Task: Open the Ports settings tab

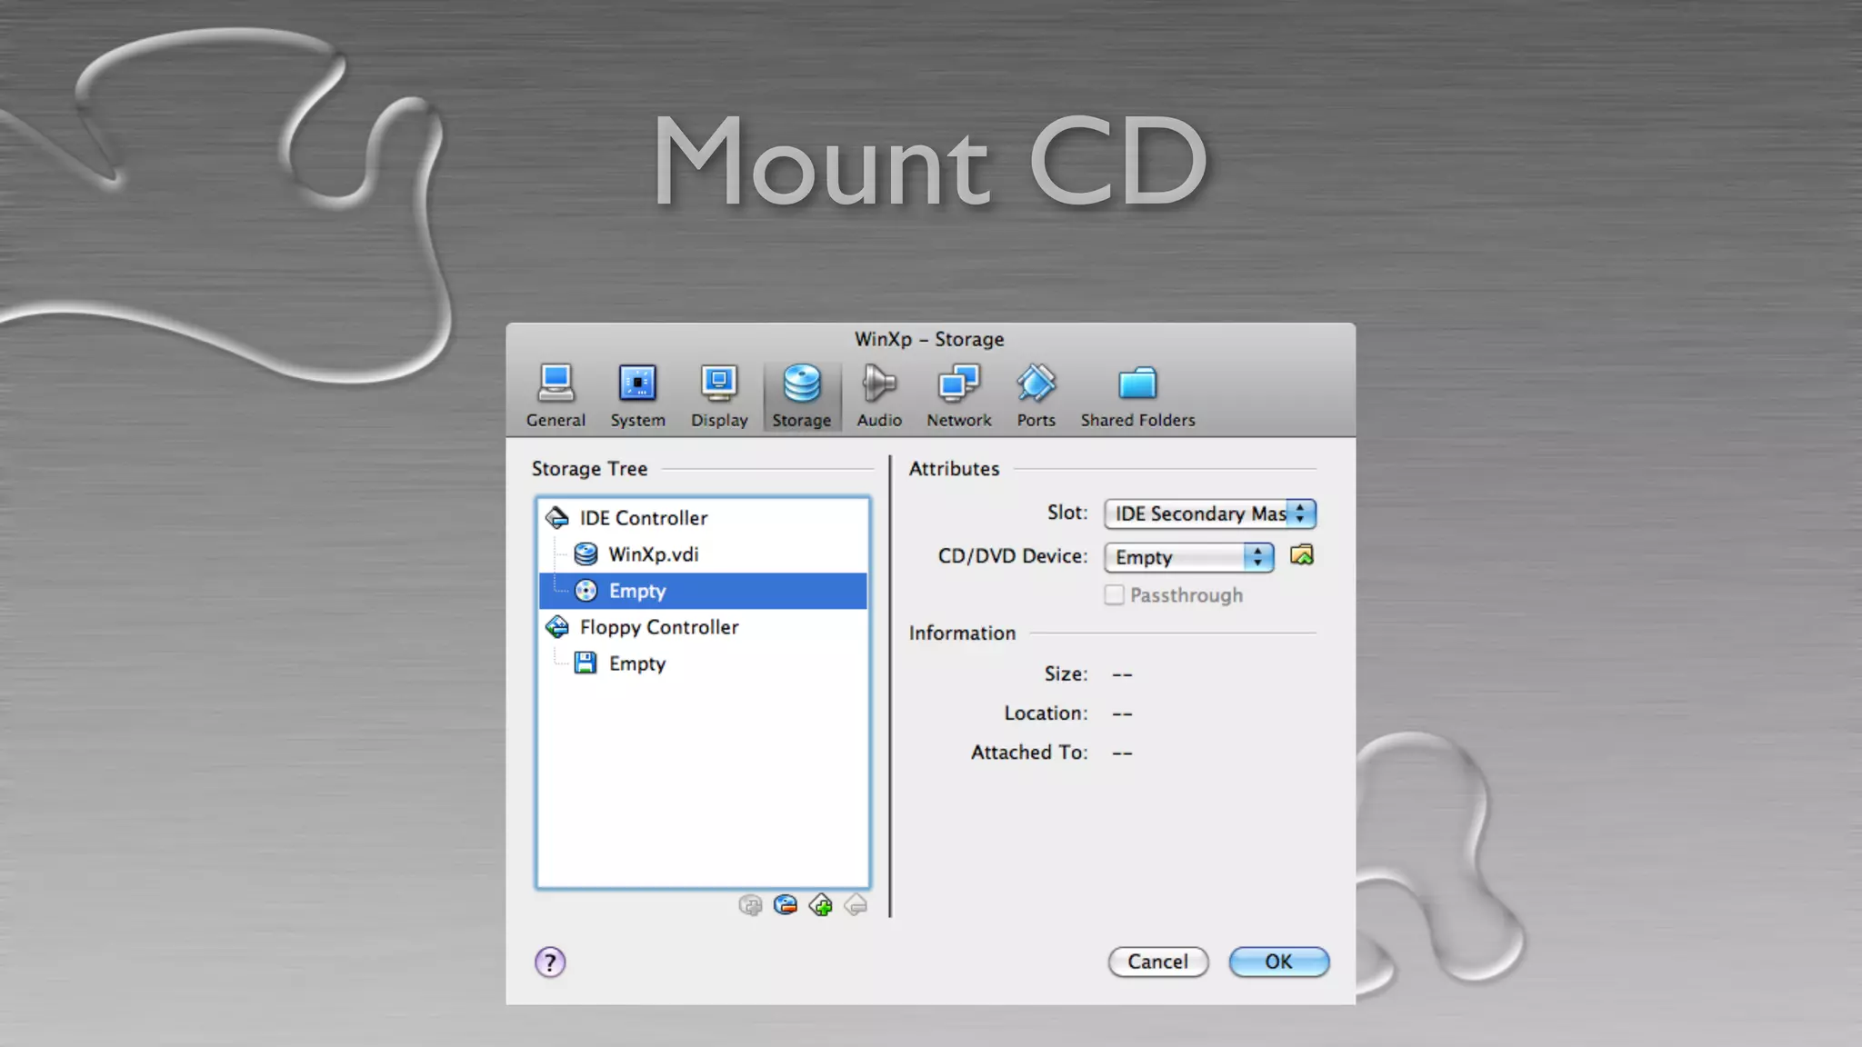Action: click(1036, 396)
